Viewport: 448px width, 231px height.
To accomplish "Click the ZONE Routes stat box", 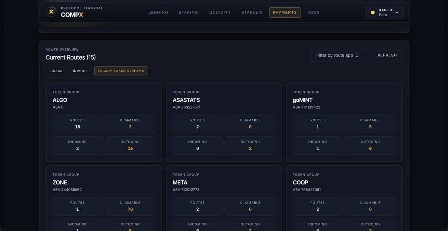I will (x=78, y=206).
